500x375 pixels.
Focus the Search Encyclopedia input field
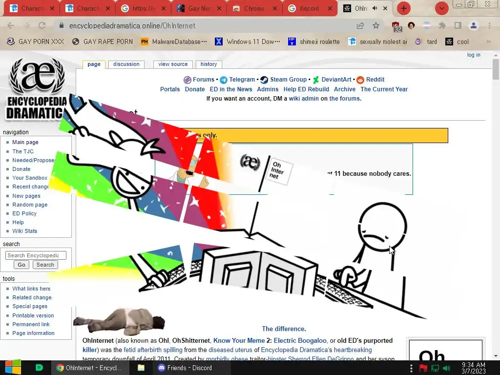(x=36, y=255)
